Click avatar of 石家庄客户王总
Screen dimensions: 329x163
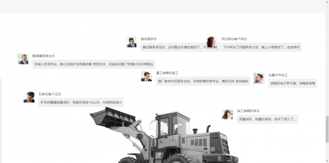[29, 97]
